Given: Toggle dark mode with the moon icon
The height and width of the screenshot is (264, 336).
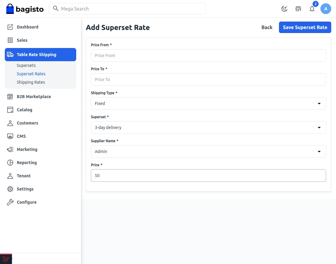Looking at the screenshot, I should [284, 9].
